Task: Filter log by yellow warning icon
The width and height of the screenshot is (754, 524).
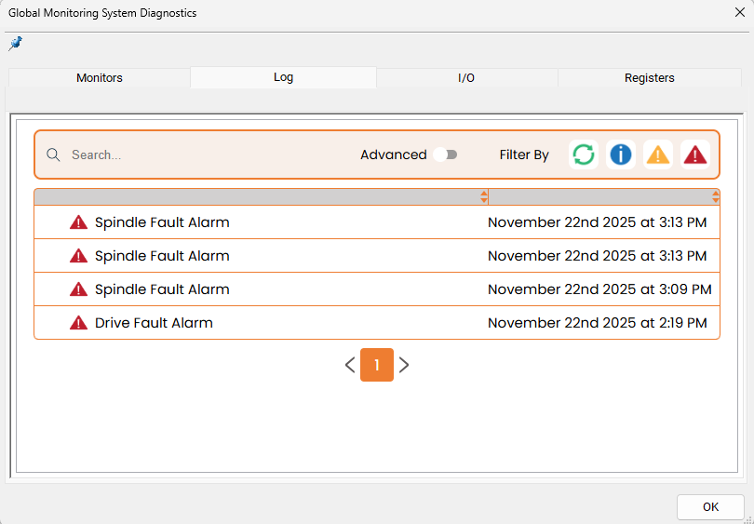Action: 658,155
